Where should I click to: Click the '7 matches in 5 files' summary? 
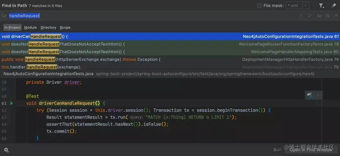[x=46, y=6]
